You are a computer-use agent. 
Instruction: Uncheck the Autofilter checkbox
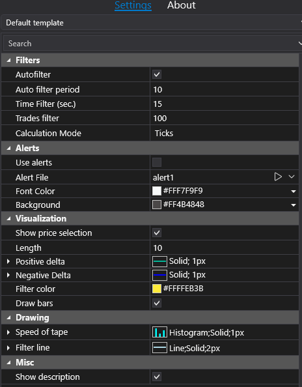(x=157, y=74)
